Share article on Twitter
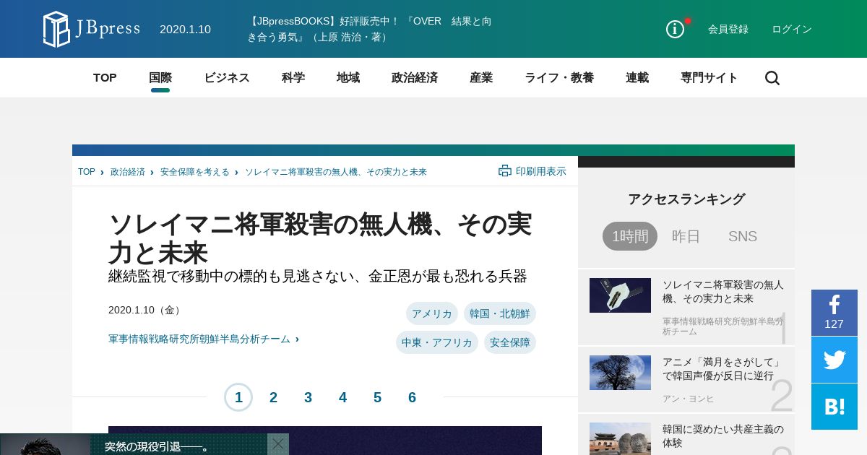The width and height of the screenshot is (867, 455). pos(834,360)
